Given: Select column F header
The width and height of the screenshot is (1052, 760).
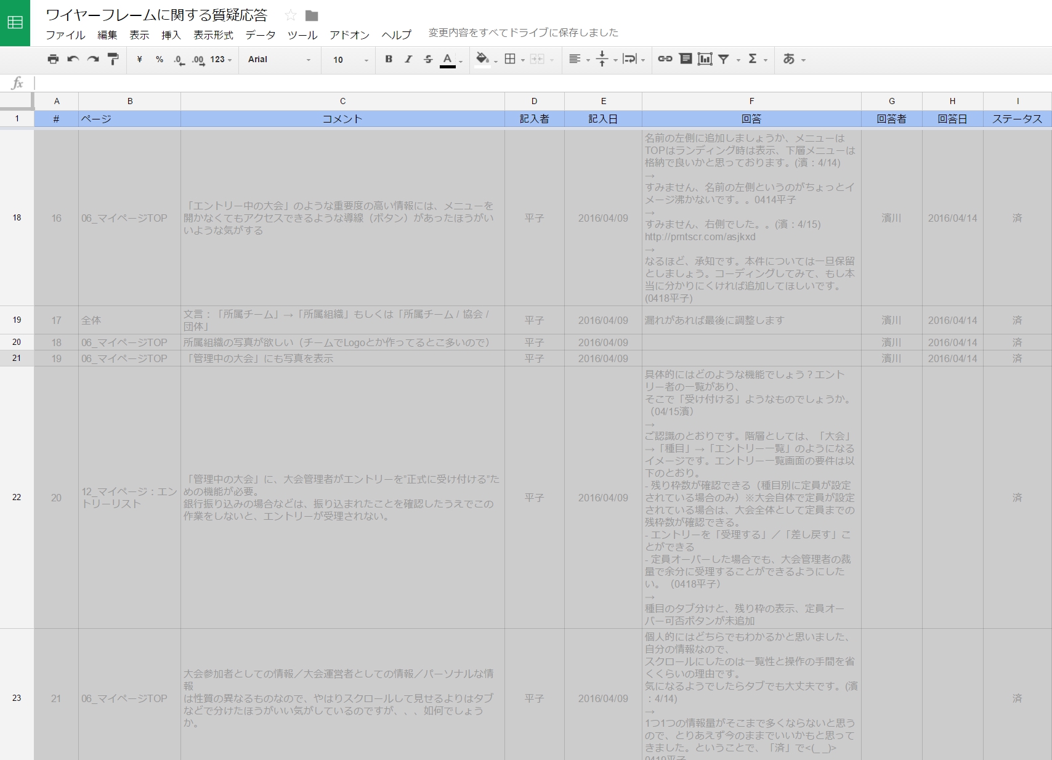Looking at the screenshot, I should coord(751,101).
